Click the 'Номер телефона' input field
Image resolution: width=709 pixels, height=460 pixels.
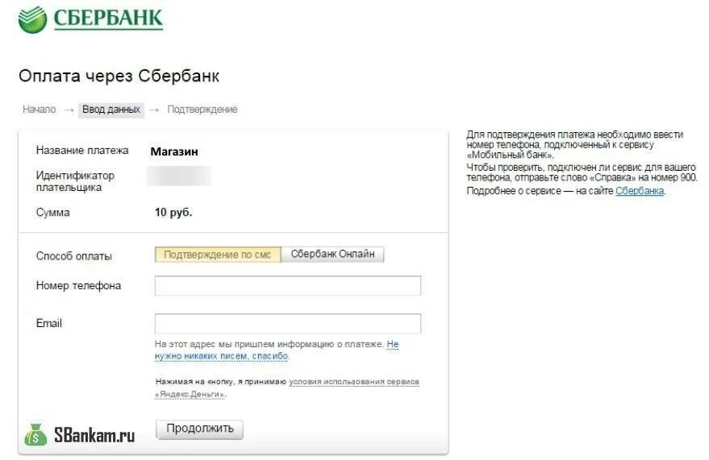click(288, 286)
